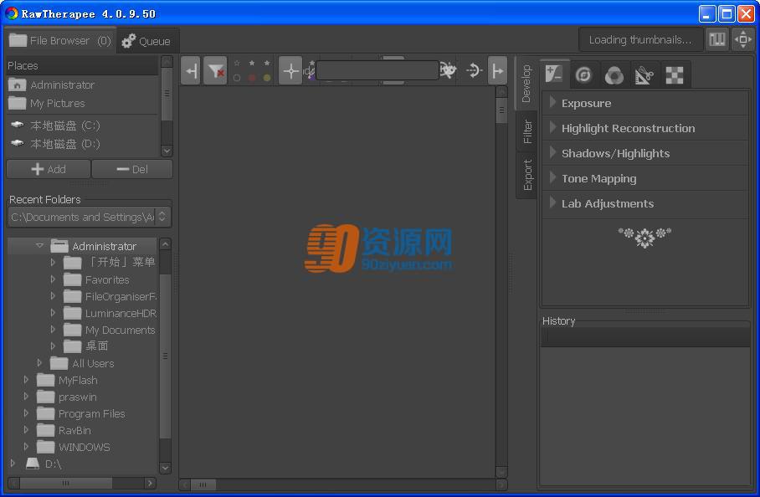Expand the LuminanceHDR folder node

tap(53, 313)
